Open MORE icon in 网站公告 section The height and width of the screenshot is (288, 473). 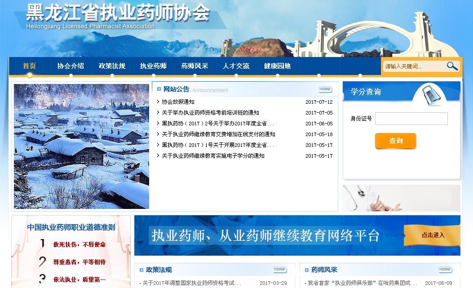[x=325, y=89]
